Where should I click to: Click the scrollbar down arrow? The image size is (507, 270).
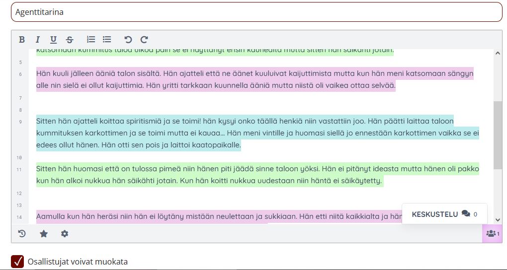click(x=498, y=219)
